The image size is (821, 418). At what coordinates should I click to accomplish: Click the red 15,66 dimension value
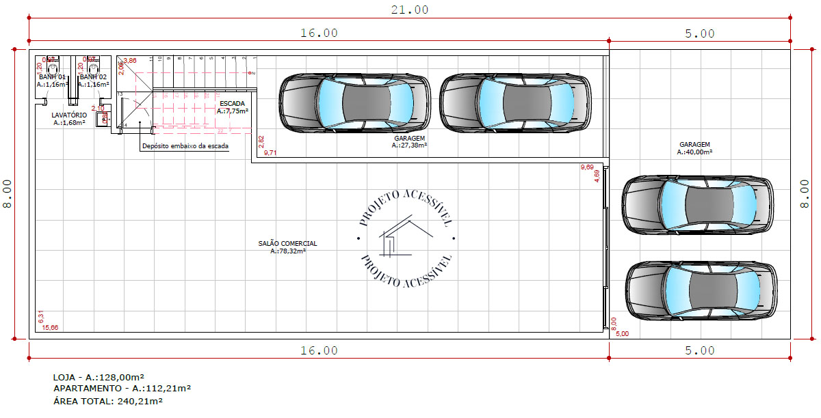pyautogui.click(x=50, y=328)
